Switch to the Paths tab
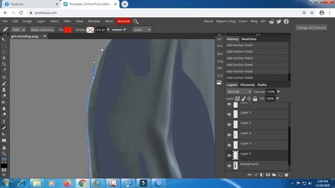 (262, 85)
